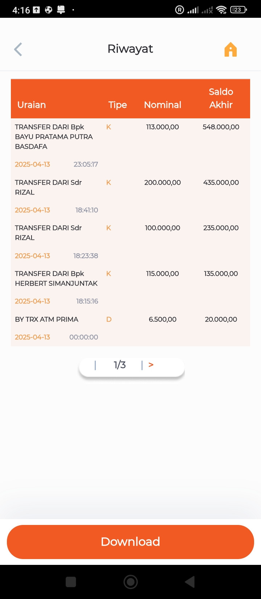Go to home via orange house icon
261x599 pixels.
coord(231,49)
